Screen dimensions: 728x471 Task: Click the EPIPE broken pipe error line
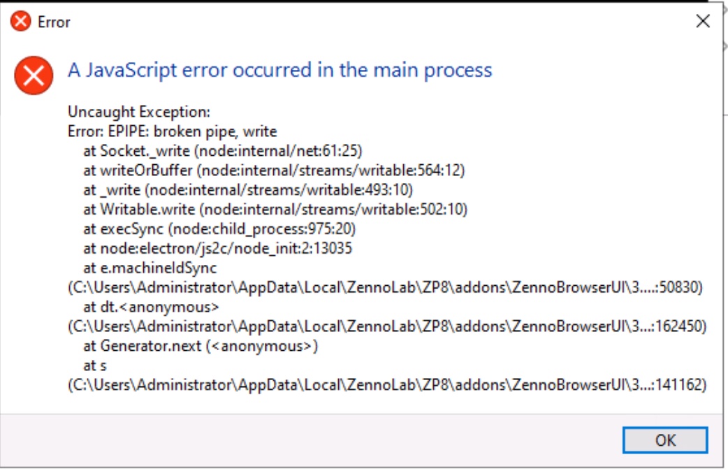coord(173,131)
